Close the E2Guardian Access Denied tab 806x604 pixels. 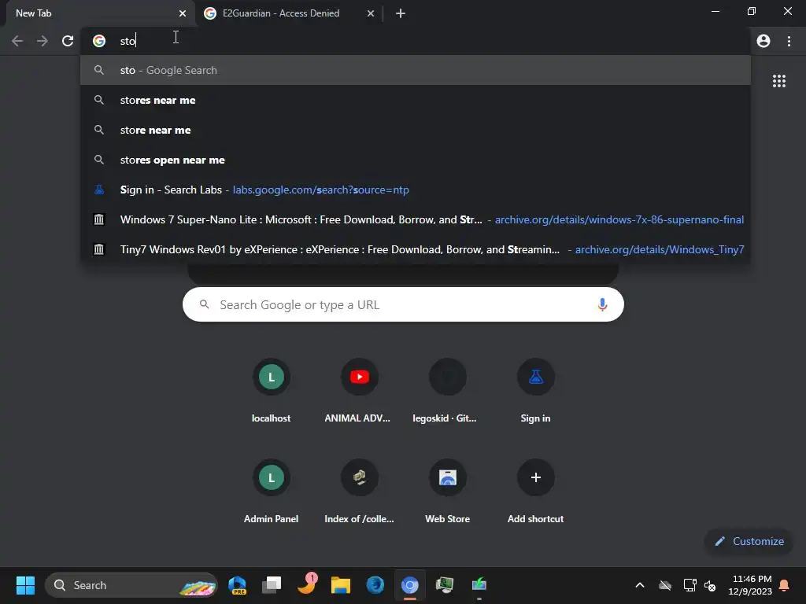371,13
